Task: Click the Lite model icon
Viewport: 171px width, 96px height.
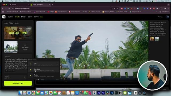Action: pos(30,64)
